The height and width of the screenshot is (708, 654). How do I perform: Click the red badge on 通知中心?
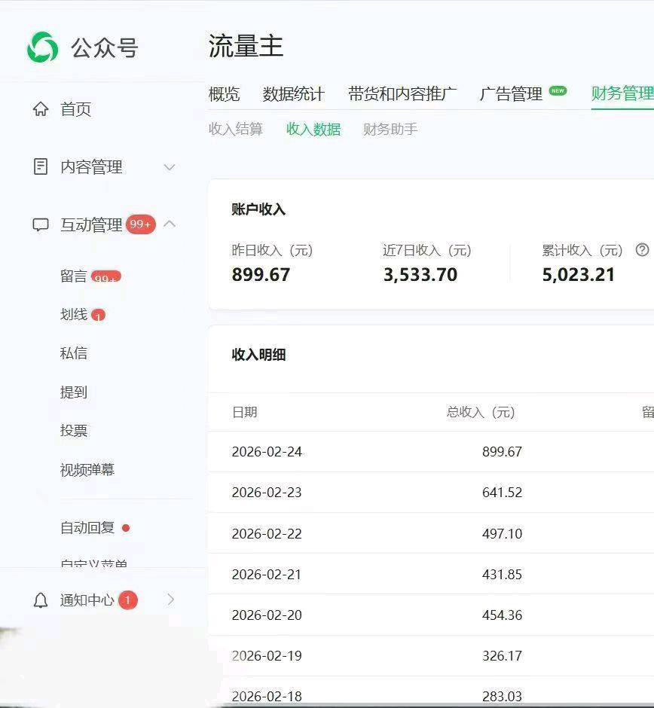(128, 600)
